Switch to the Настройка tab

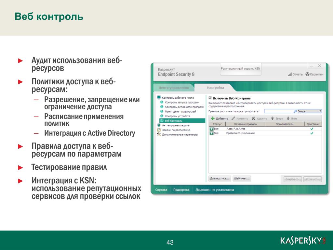(215, 88)
